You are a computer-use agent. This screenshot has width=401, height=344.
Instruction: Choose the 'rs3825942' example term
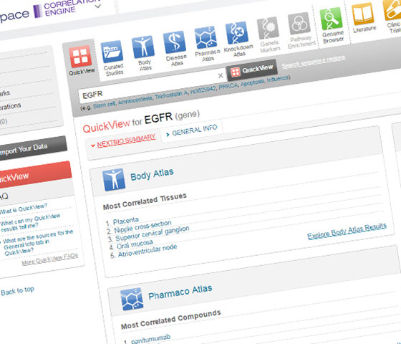click(203, 90)
